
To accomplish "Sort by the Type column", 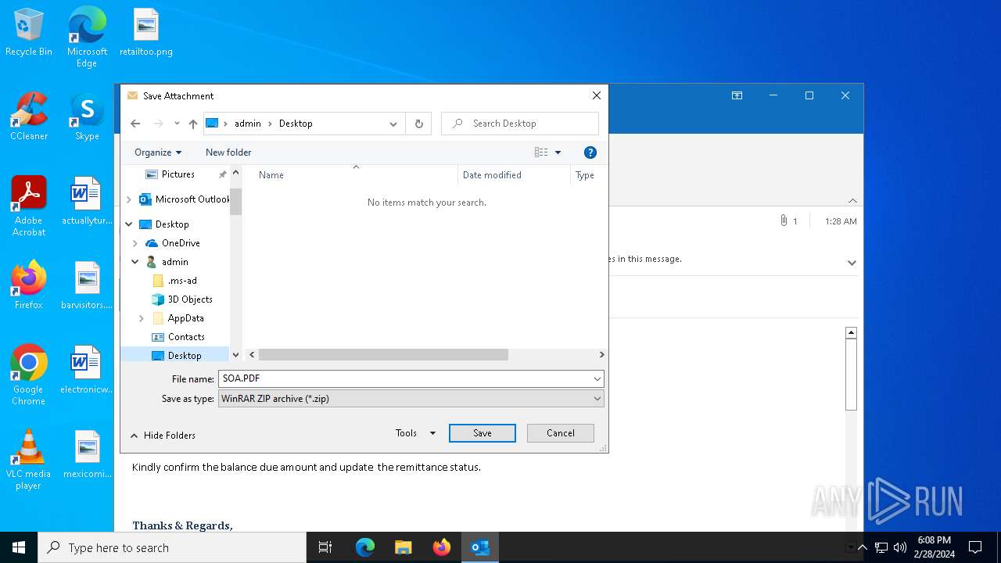I will [x=586, y=175].
